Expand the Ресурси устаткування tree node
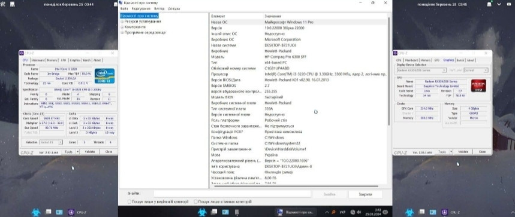 (x=122, y=22)
